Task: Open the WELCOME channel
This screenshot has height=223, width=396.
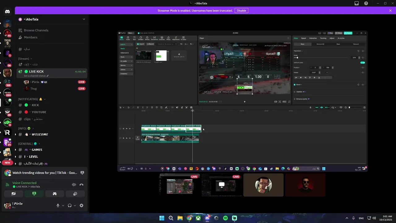Action: 52,134
